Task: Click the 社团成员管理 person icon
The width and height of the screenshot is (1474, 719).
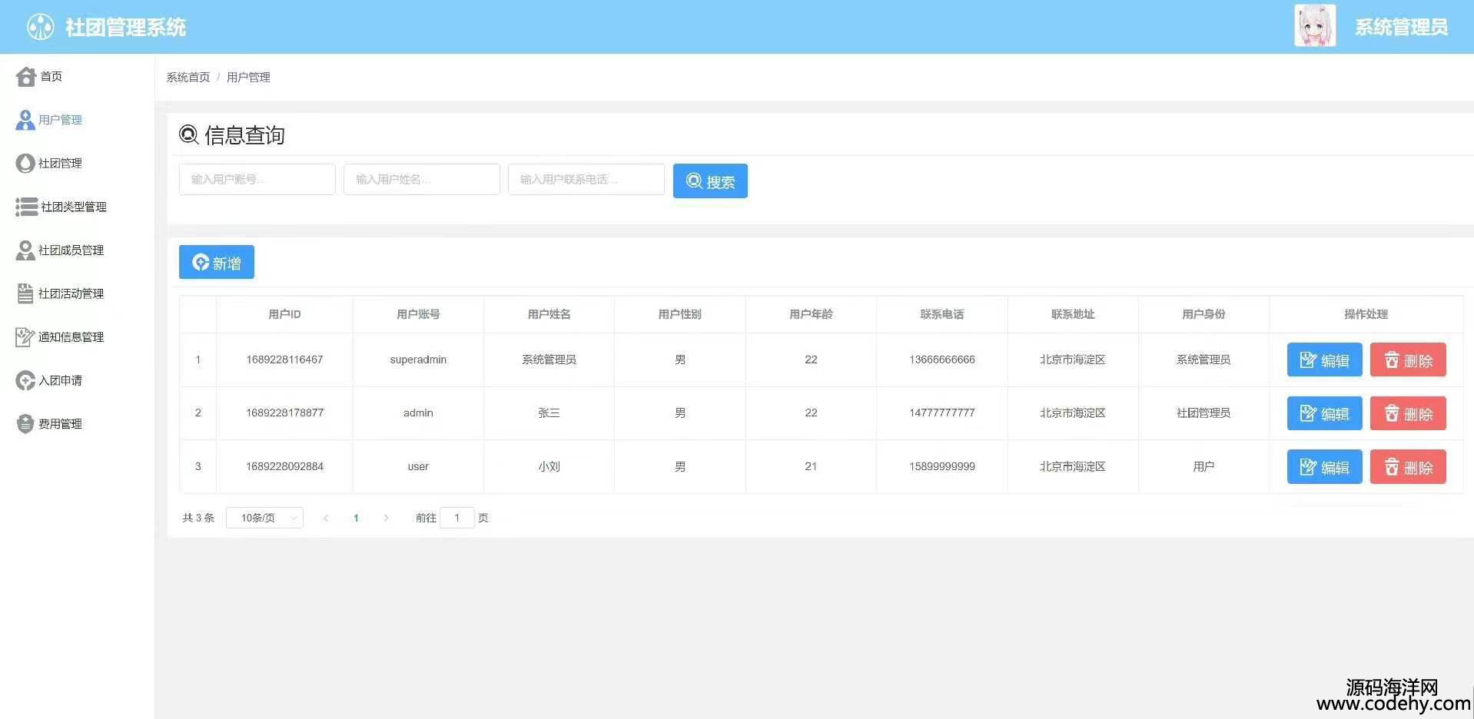Action: 25,250
